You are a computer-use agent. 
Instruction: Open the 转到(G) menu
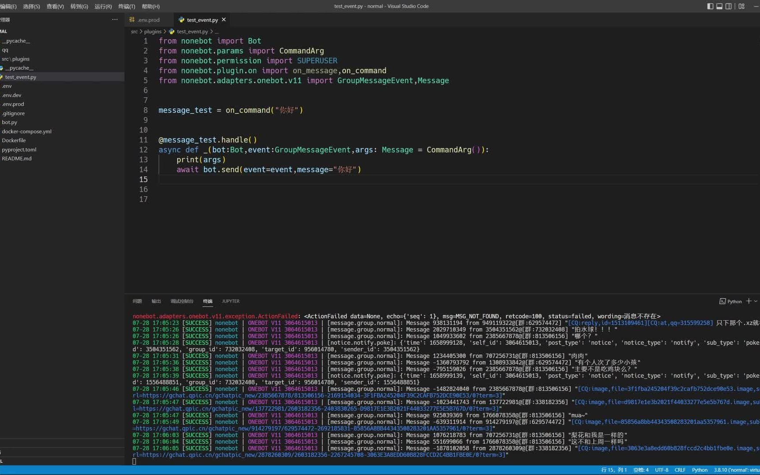click(x=79, y=6)
